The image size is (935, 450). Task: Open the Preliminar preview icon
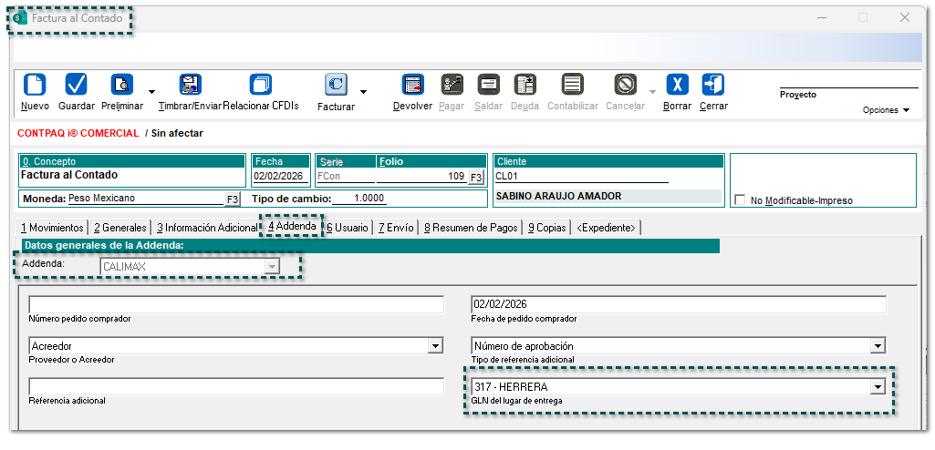point(121,85)
